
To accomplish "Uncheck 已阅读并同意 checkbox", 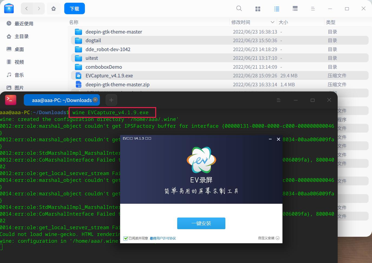I will click(126, 238).
